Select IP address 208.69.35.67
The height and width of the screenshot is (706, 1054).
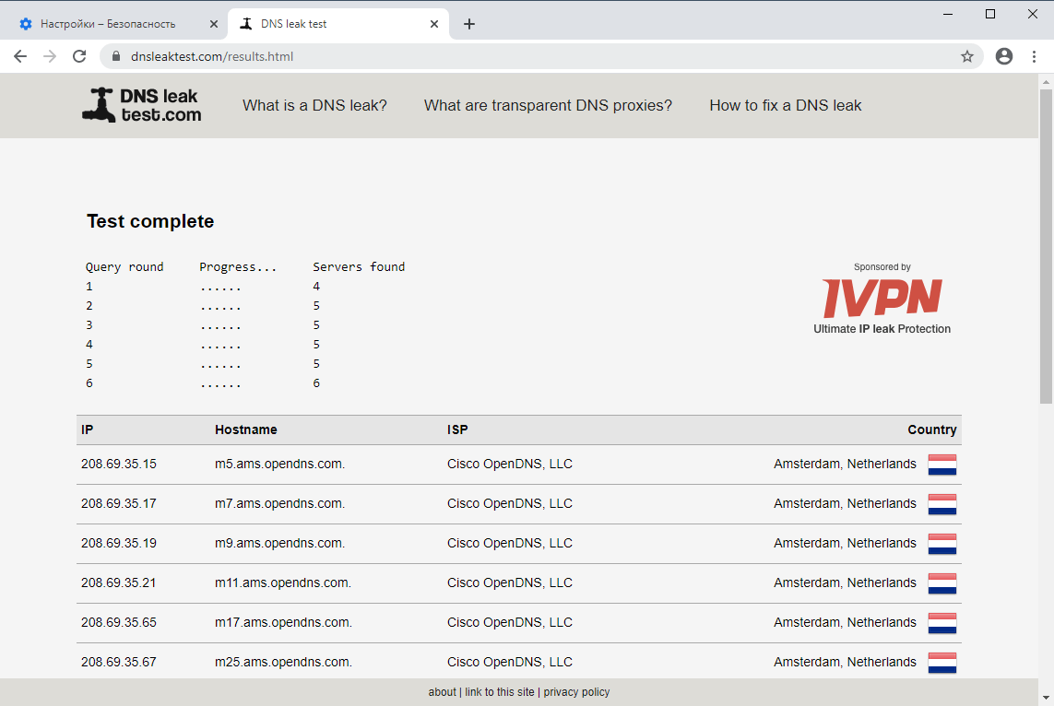(x=119, y=663)
